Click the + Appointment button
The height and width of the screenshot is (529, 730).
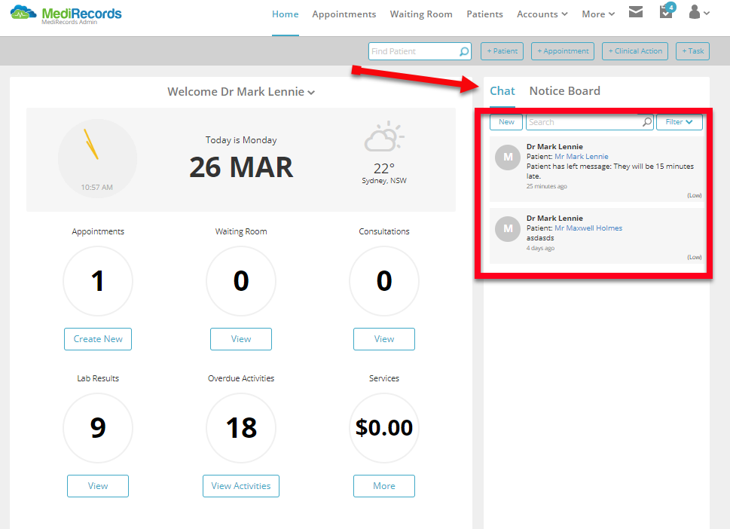[563, 51]
